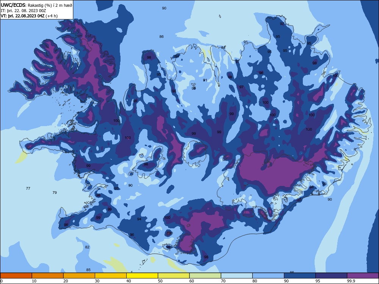Select the '30' legend tick label

97,281
